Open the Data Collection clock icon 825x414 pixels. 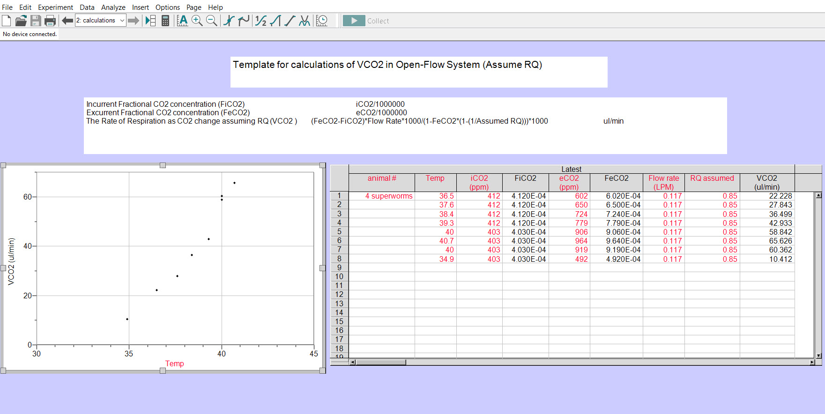322,21
